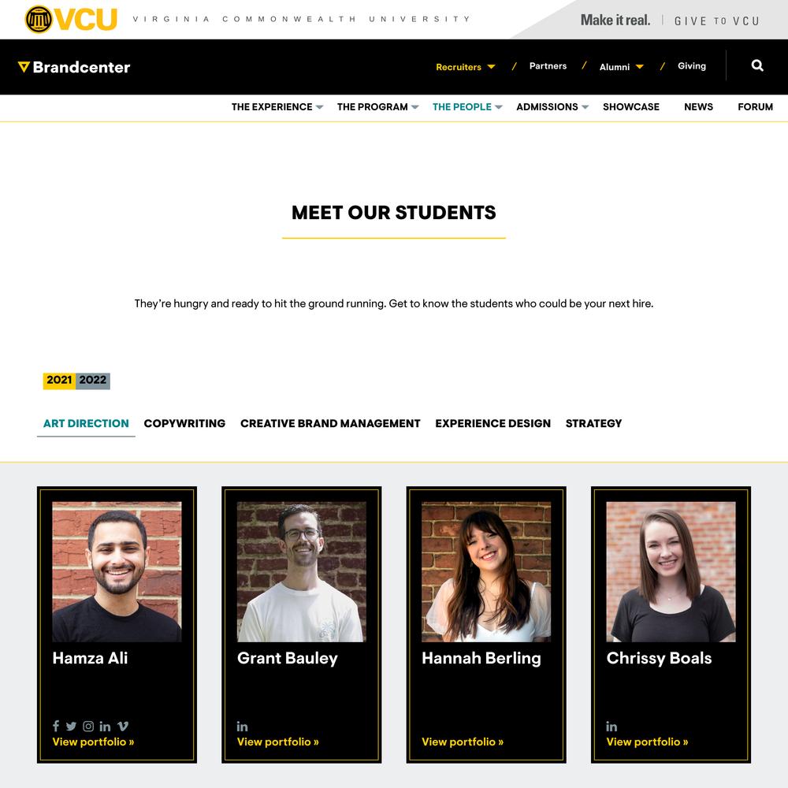Switch the class year to 2022
This screenshot has height=788, width=788.
click(93, 381)
